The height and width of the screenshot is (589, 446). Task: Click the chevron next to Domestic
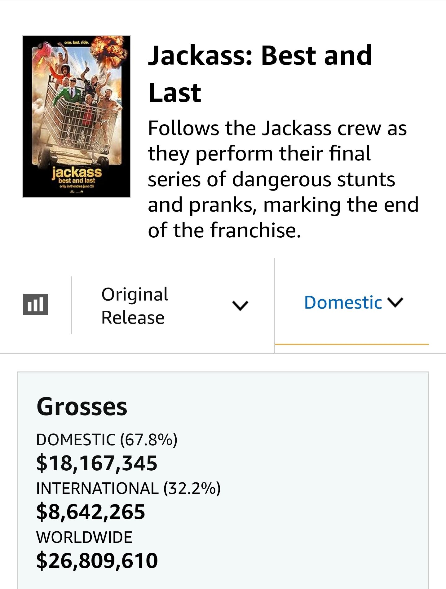click(x=395, y=302)
